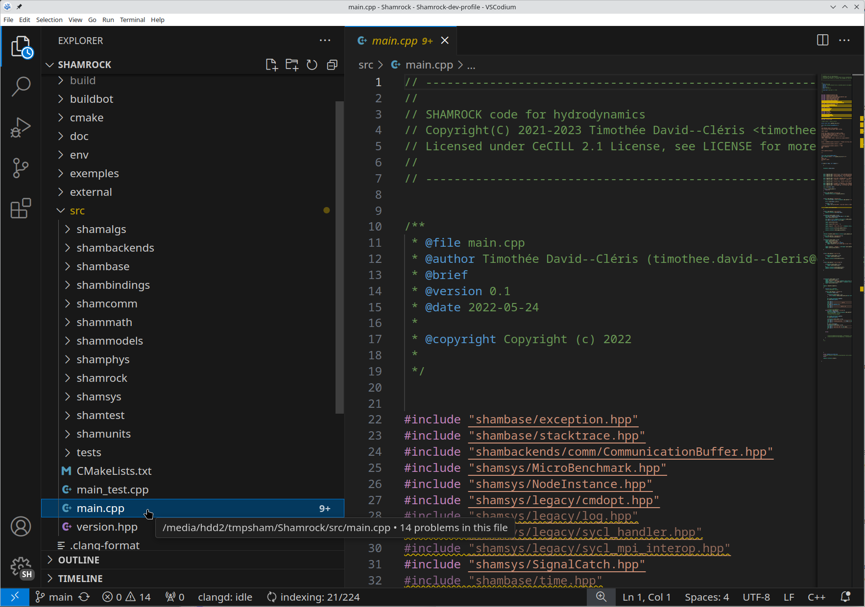The width and height of the screenshot is (865, 607).
Task: Click New File icon in Explorer
Action: tap(271, 65)
